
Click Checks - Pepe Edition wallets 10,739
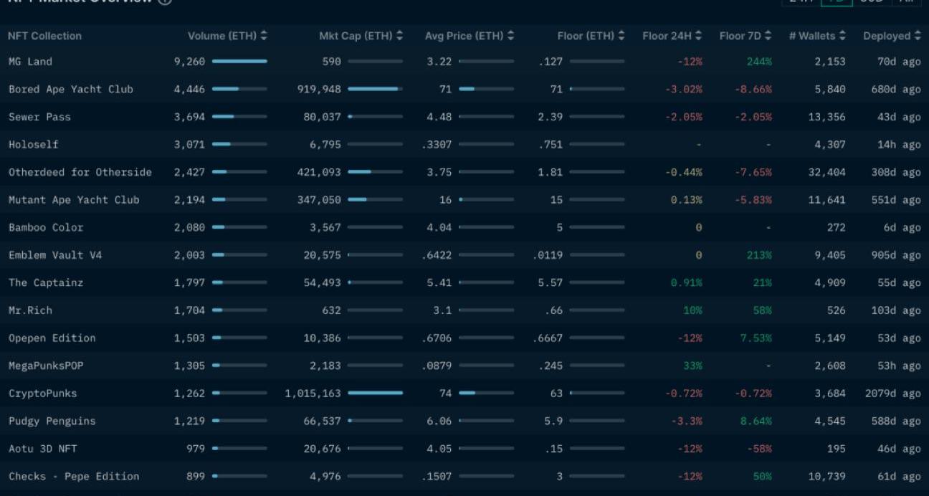pyautogui.click(x=826, y=476)
